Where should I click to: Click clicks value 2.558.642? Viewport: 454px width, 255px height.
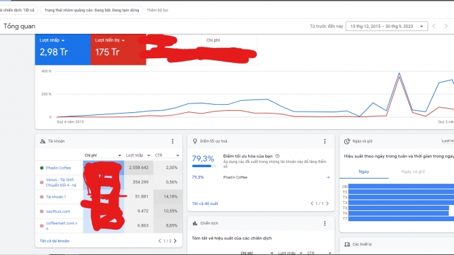[139, 167]
